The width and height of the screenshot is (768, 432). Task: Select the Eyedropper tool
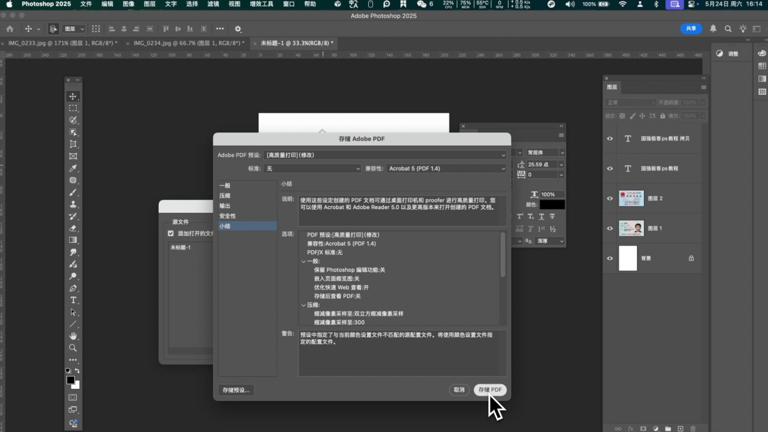pyautogui.click(x=73, y=168)
